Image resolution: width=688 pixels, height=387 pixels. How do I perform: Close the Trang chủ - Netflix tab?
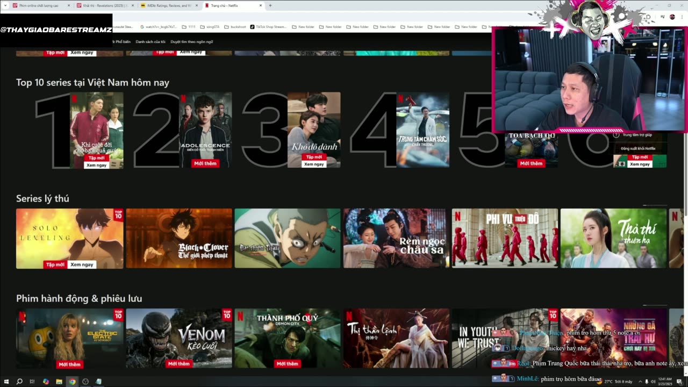(261, 5)
